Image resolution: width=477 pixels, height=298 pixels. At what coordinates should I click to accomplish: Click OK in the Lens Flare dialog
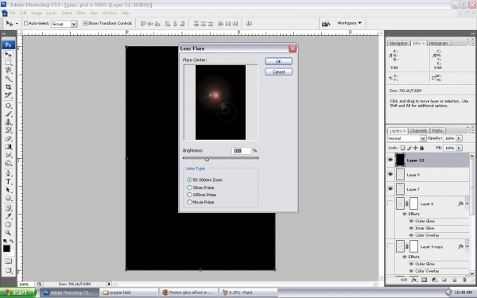pyautogui.click(x=278, y=61)
